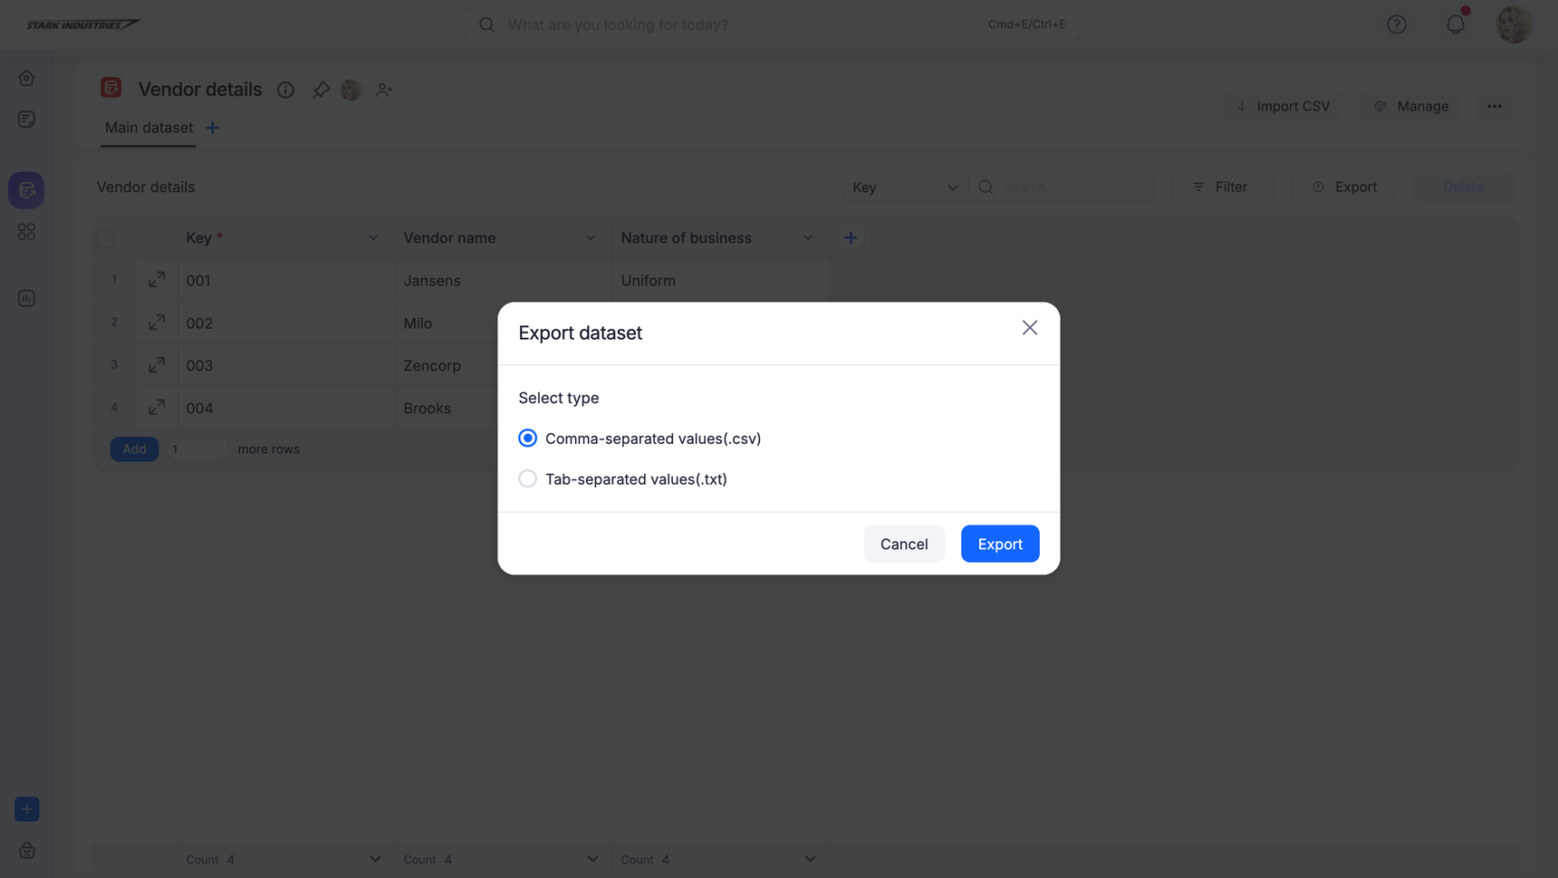Click the info icon next to Vendor details
The width and height of the screenshot is (1558, 878).
pos(285,90)
